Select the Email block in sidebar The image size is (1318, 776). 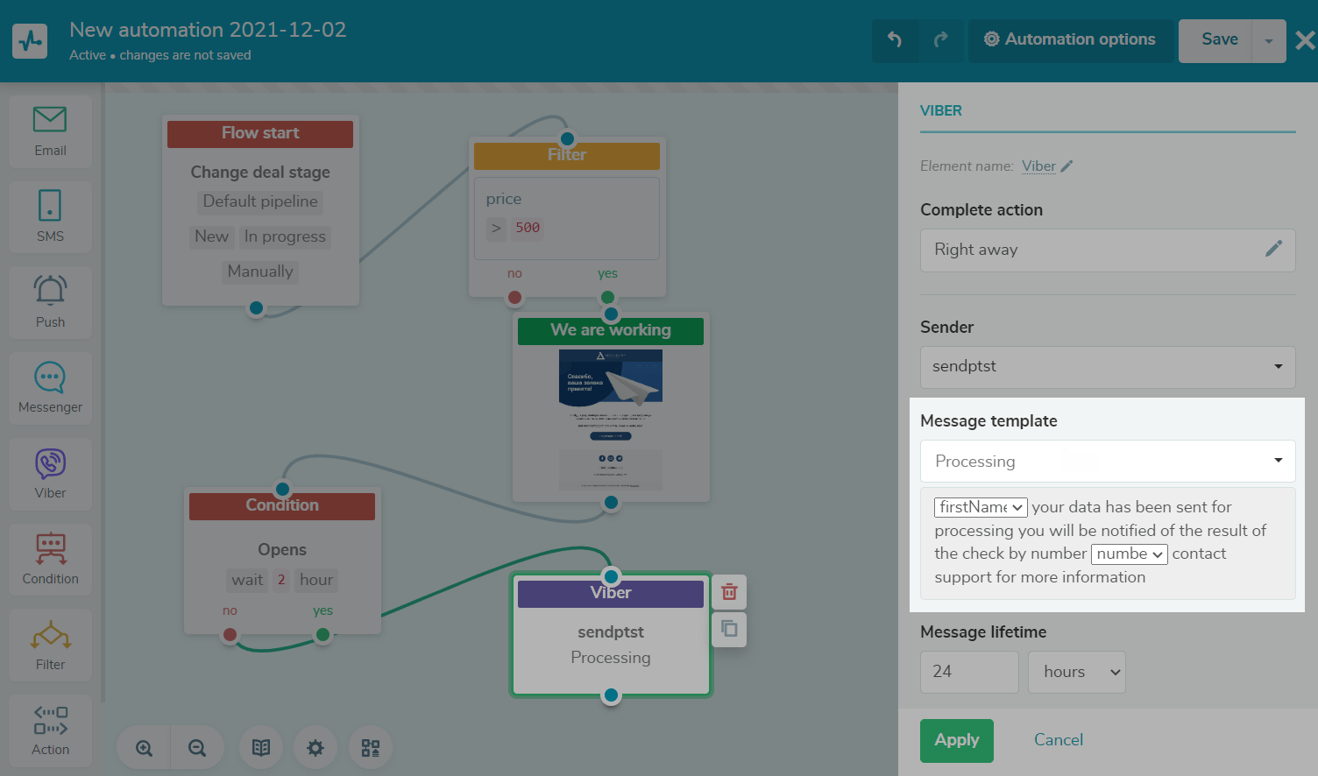pyautogui.click(x=50, y=131)
